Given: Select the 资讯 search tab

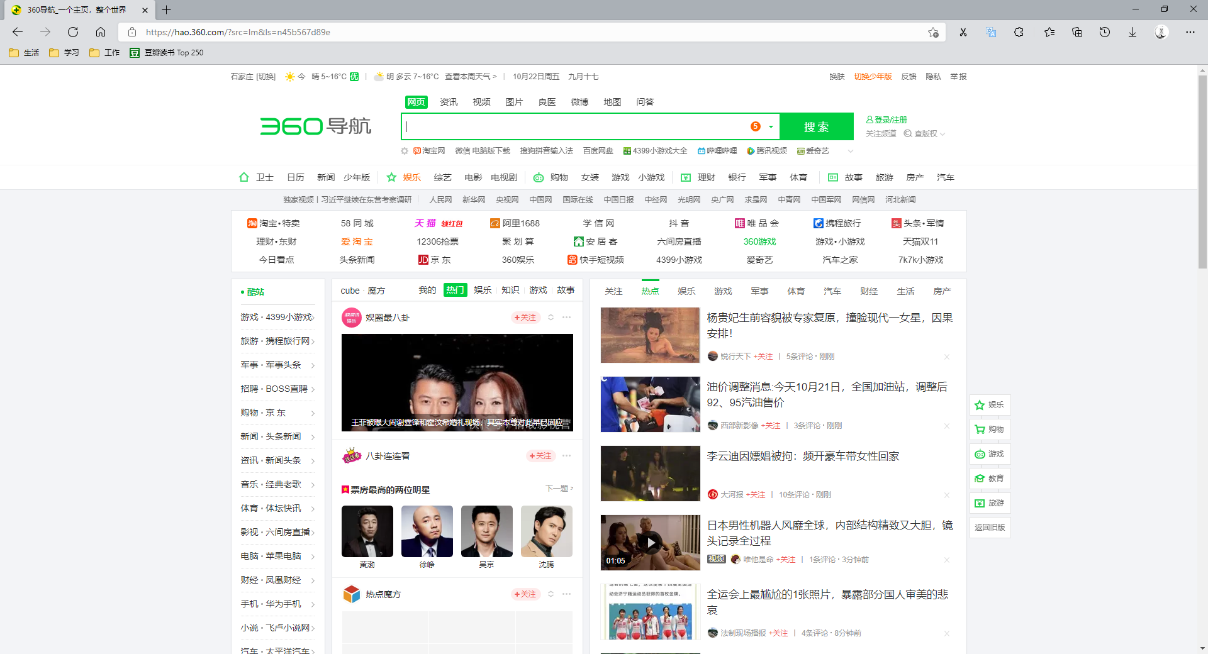Looking at the screenshot, I should 449,102.
